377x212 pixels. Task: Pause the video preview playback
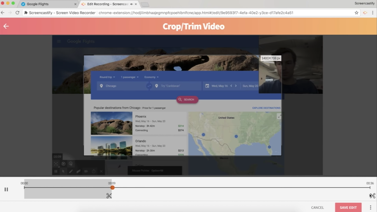point(6,189)
